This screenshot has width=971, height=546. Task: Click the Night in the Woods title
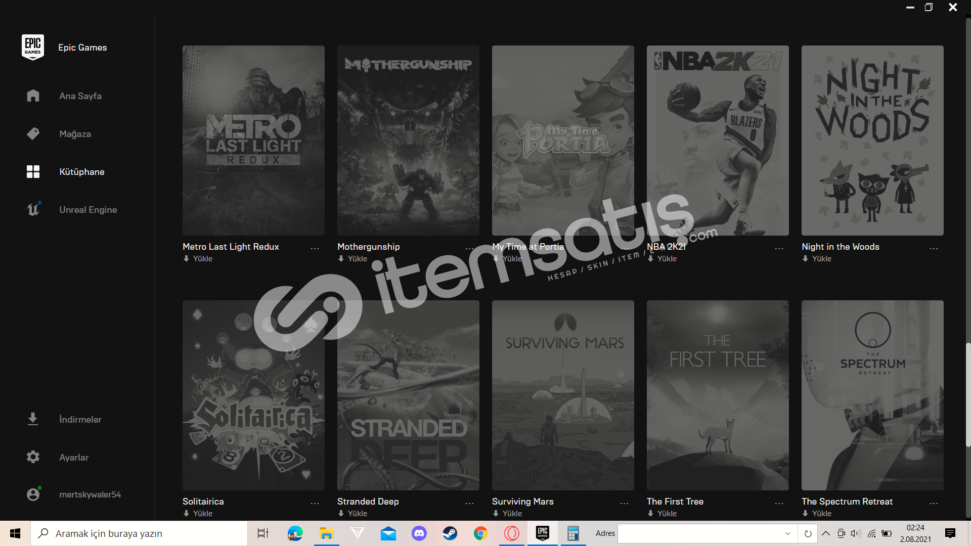(x=841, y=247)
